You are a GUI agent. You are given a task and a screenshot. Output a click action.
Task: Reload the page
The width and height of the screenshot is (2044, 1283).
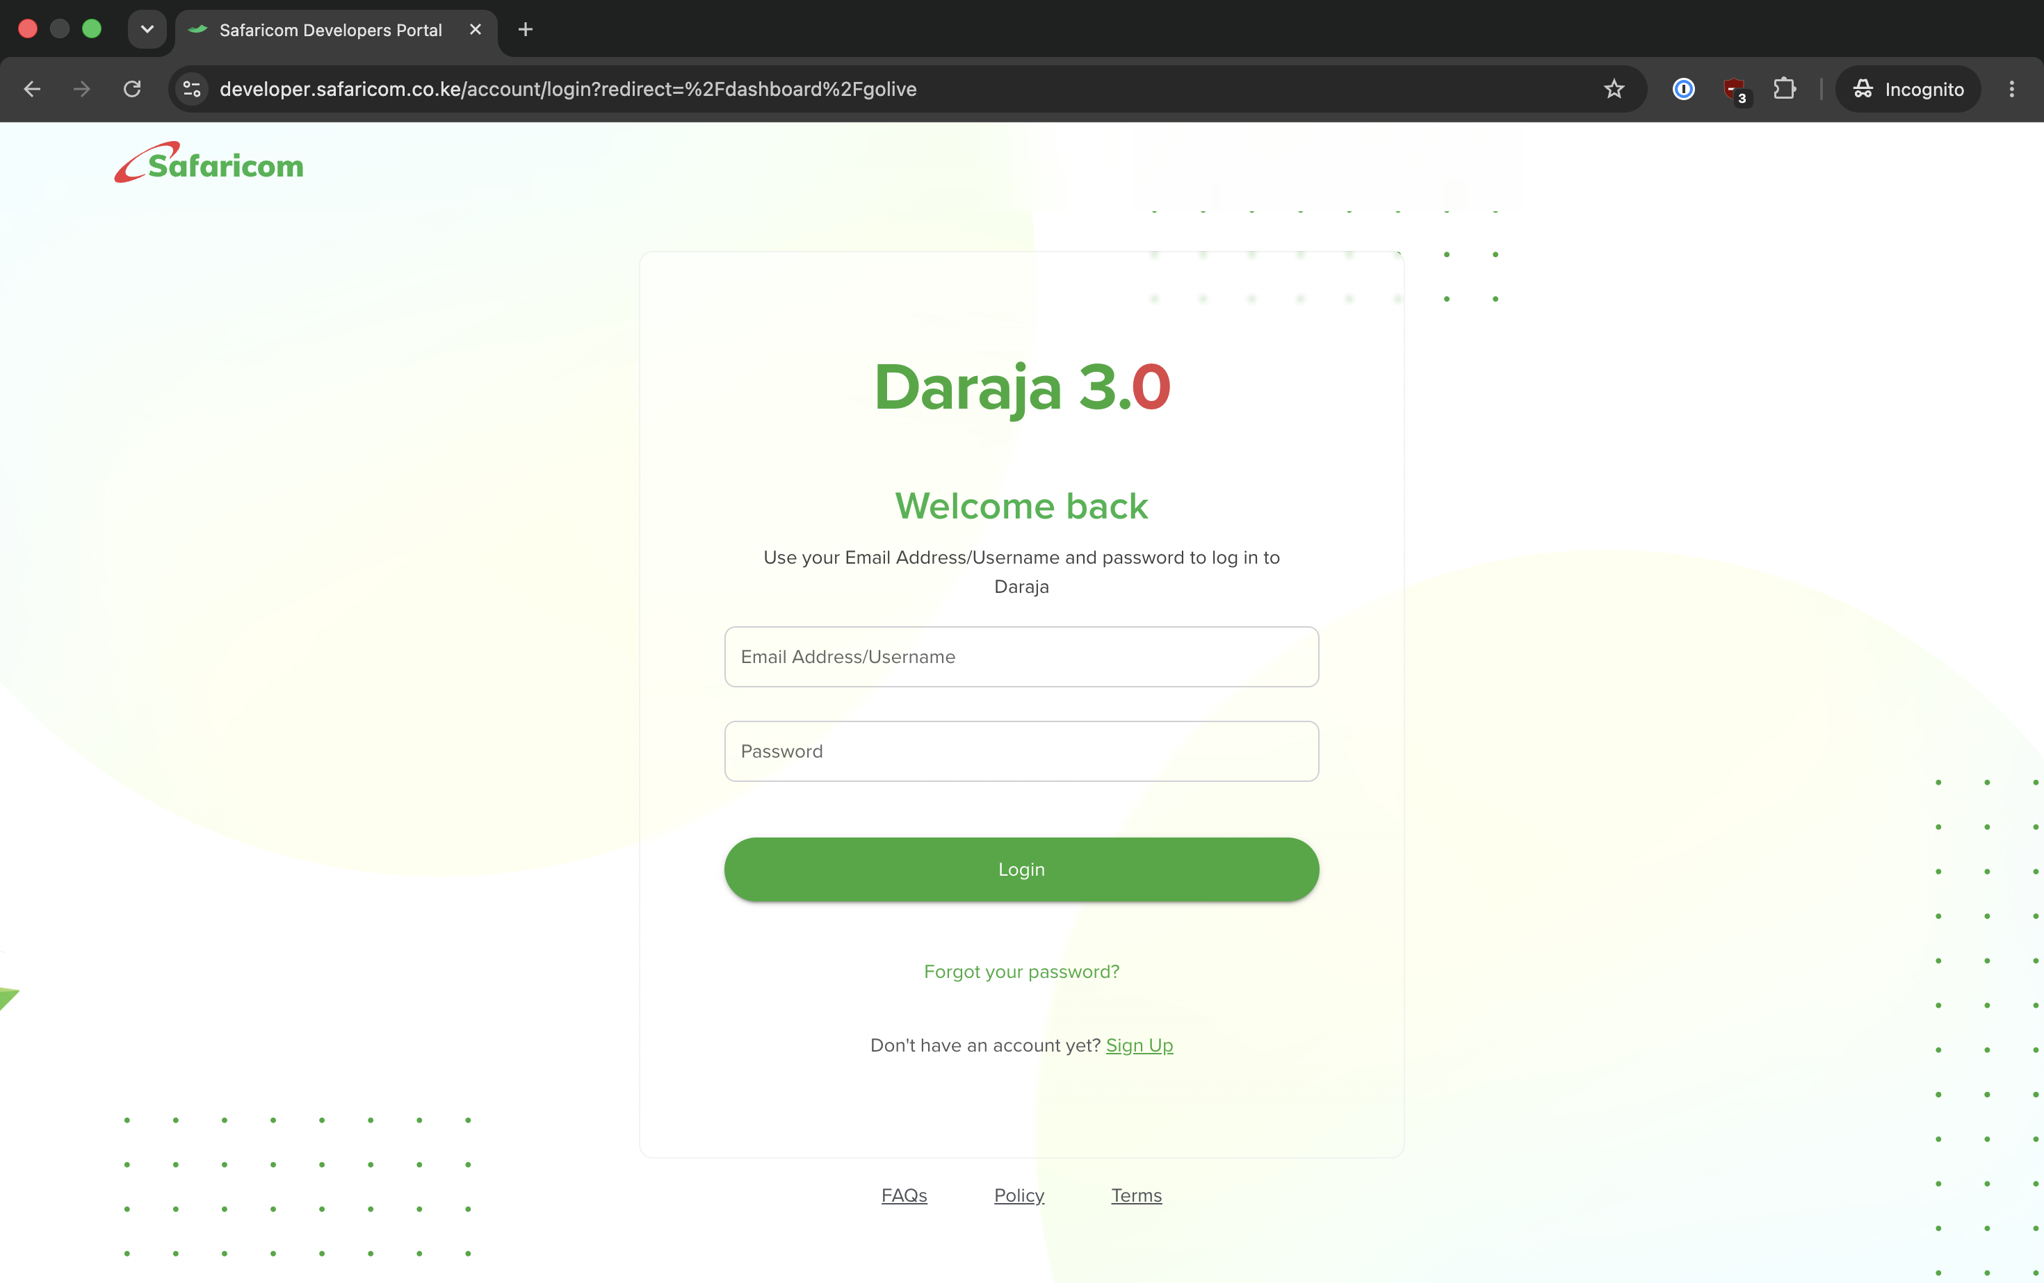(x=131, y=89)
